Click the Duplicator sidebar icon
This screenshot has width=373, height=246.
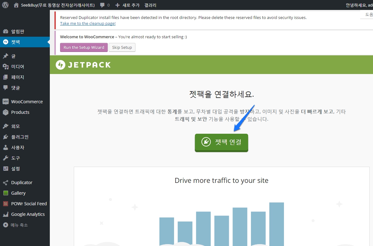[5, 183]
